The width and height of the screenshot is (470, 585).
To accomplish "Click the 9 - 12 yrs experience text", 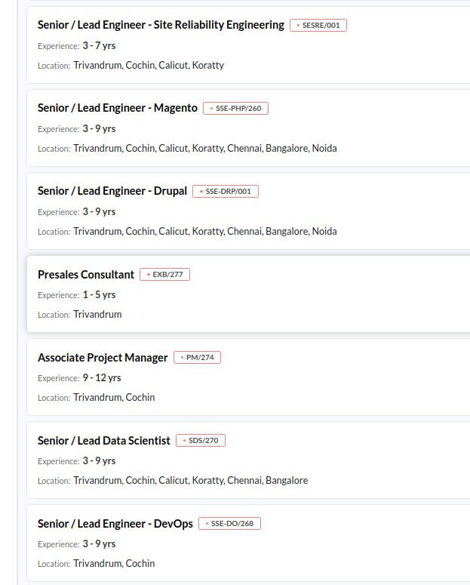I will [102, 377].
